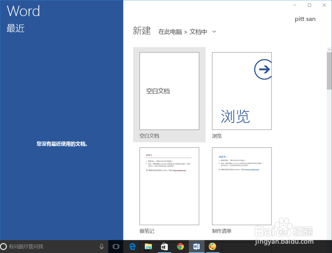Click the '最近' heading in the left pane

pyautogui.click(x=16, y=28)
